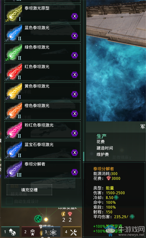
Task: Click the green planet icon on the map
Action: tap(38, 219)
